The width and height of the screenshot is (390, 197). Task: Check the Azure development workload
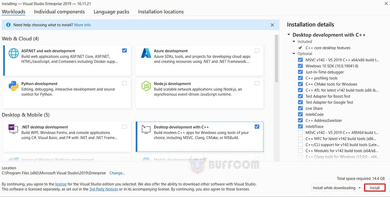[x=257, y=51]
